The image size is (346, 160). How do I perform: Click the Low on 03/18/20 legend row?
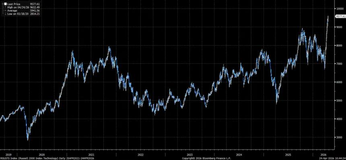(x=22, y=14)
